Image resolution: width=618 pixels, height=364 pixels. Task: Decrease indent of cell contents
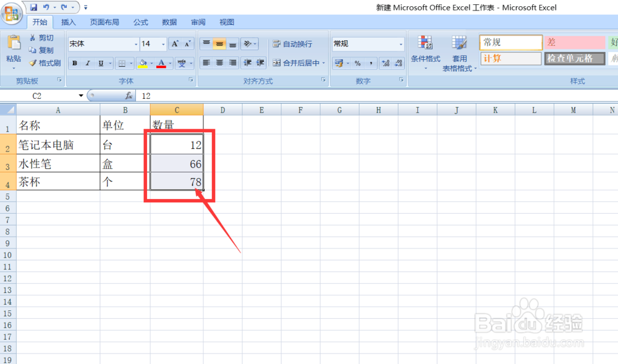248,62
